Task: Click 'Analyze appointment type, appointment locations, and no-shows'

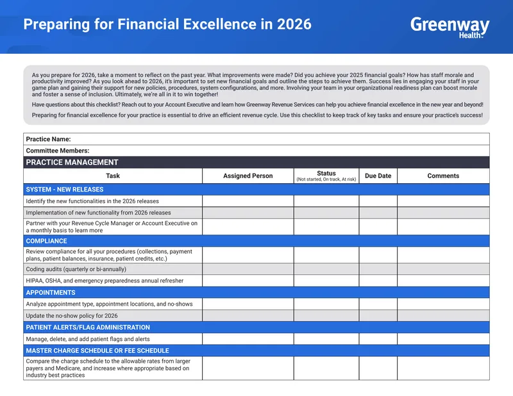Action: click(x=109, y=304)
